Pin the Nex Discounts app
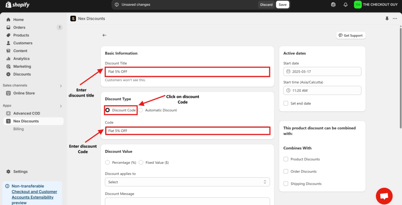 coord(387,19)
